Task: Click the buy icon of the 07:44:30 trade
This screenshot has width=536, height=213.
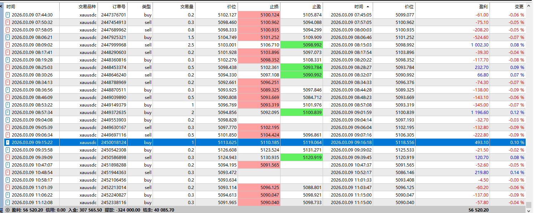Action: (x=8, y=15)
